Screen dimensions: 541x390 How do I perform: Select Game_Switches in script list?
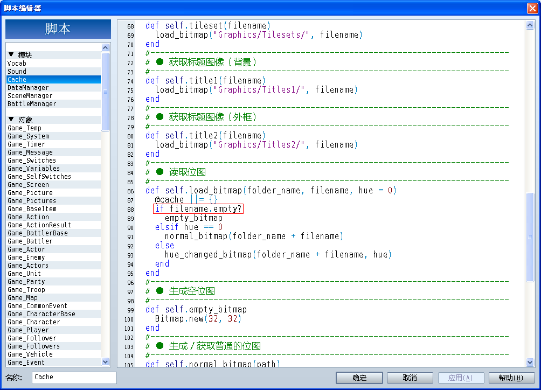pos(53,161)
